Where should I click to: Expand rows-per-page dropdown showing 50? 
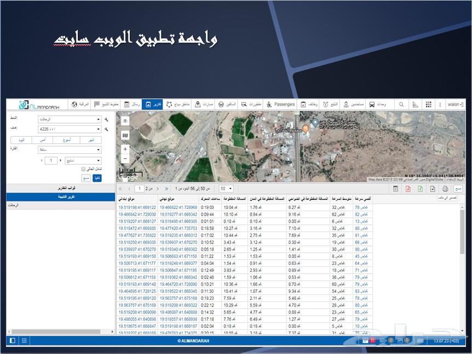[x=226, y=189]
